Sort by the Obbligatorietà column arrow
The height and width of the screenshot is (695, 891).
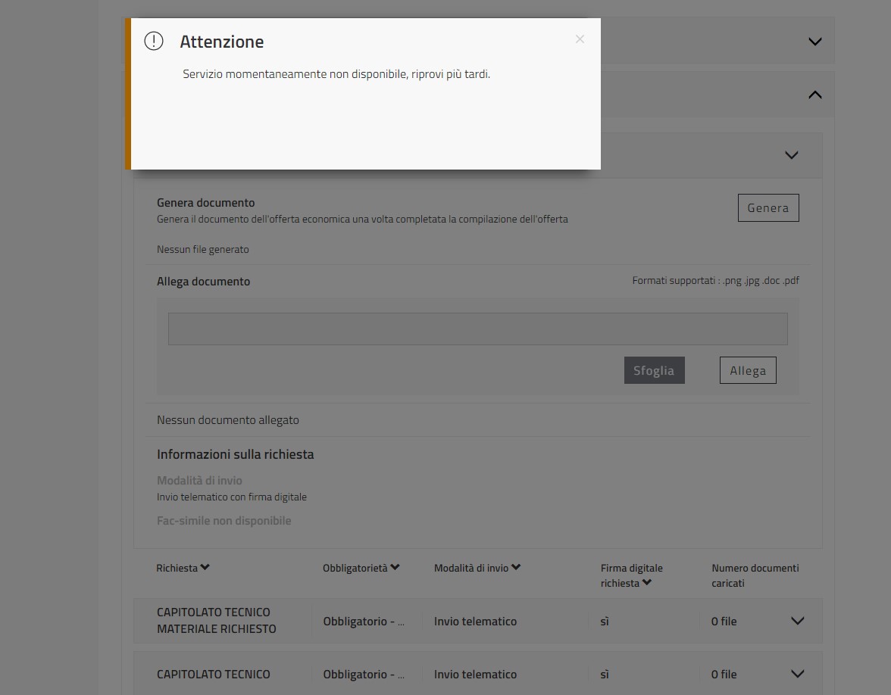[x=395, y=568]
